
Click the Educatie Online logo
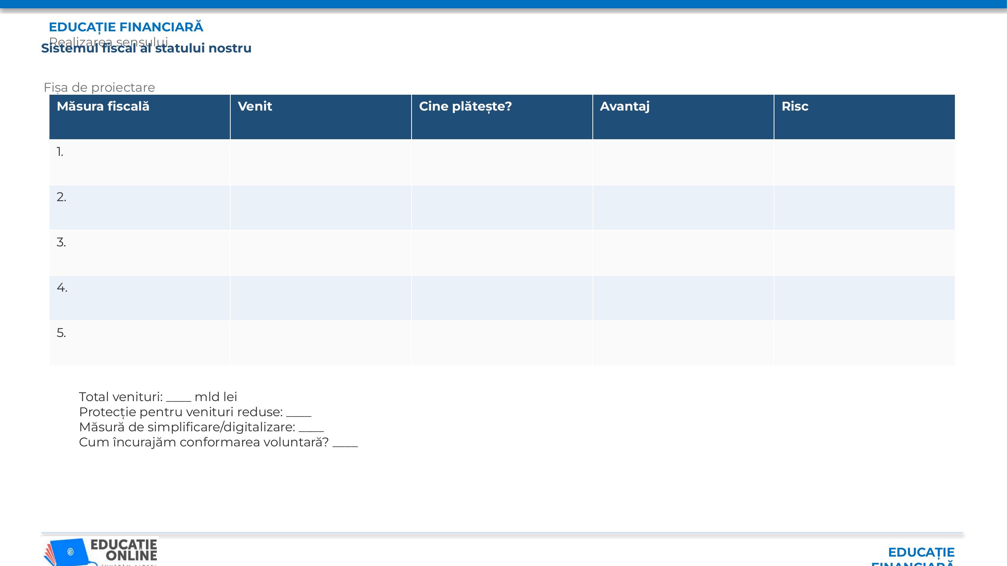pos(100,552)
